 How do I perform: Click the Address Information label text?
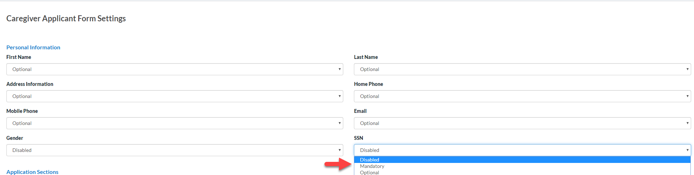tap(30, 84)
